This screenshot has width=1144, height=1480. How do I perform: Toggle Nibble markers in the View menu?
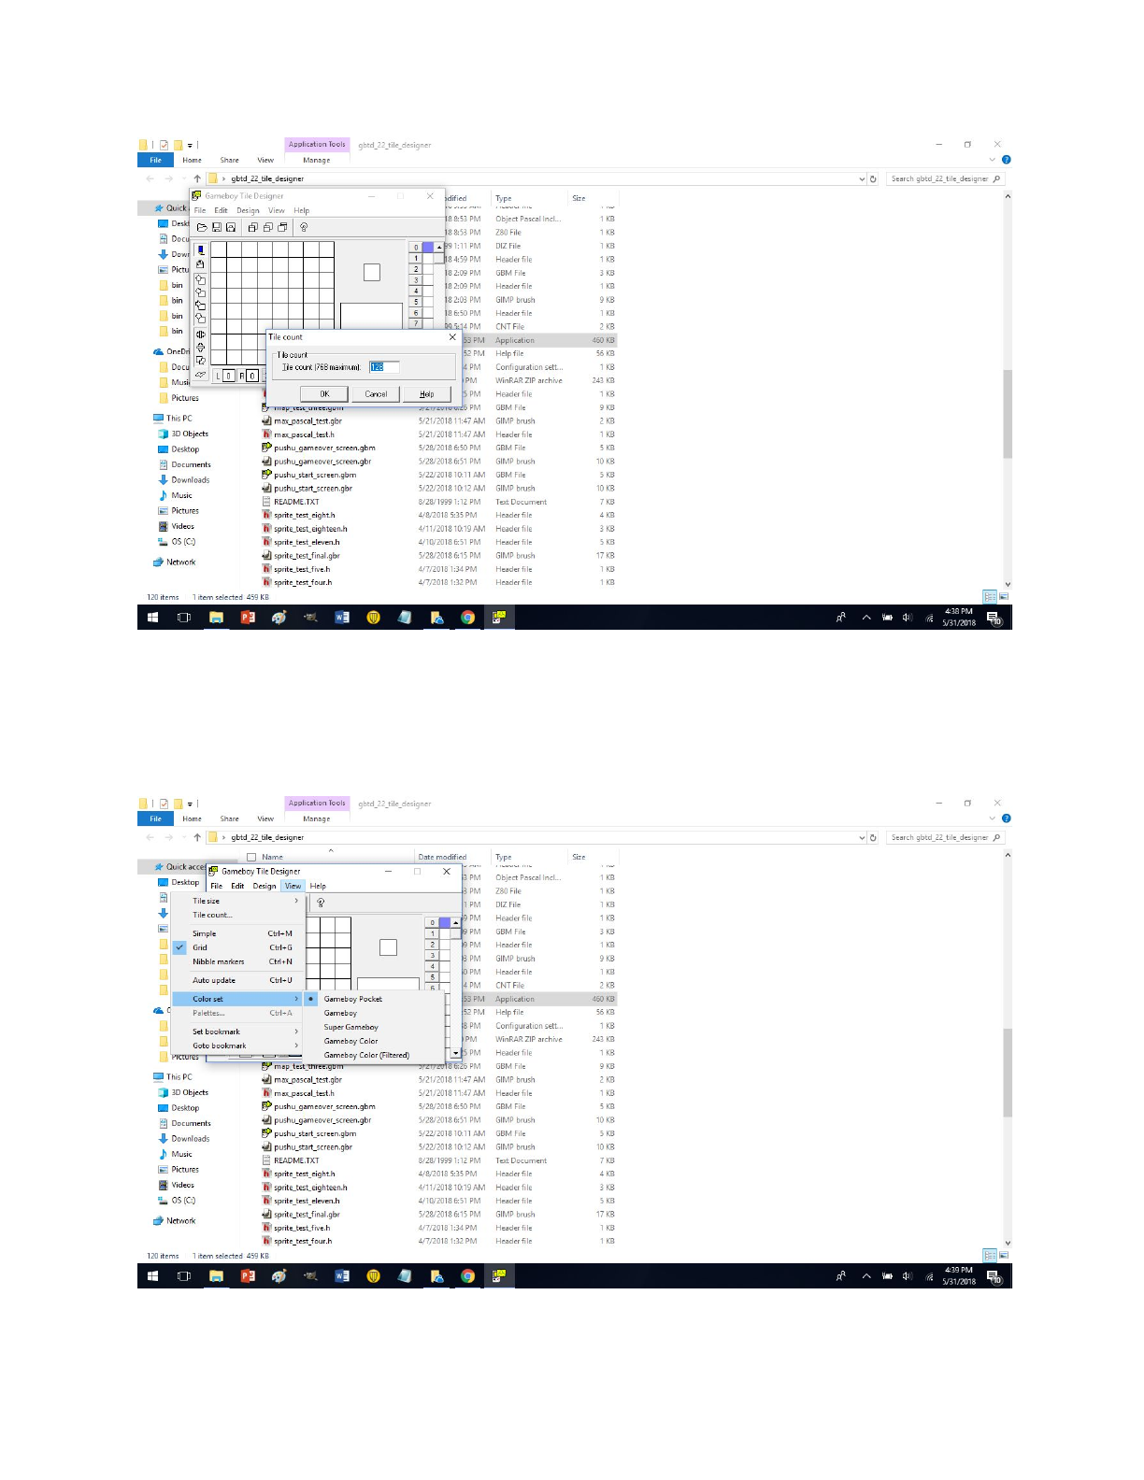(x=236, y=961)
